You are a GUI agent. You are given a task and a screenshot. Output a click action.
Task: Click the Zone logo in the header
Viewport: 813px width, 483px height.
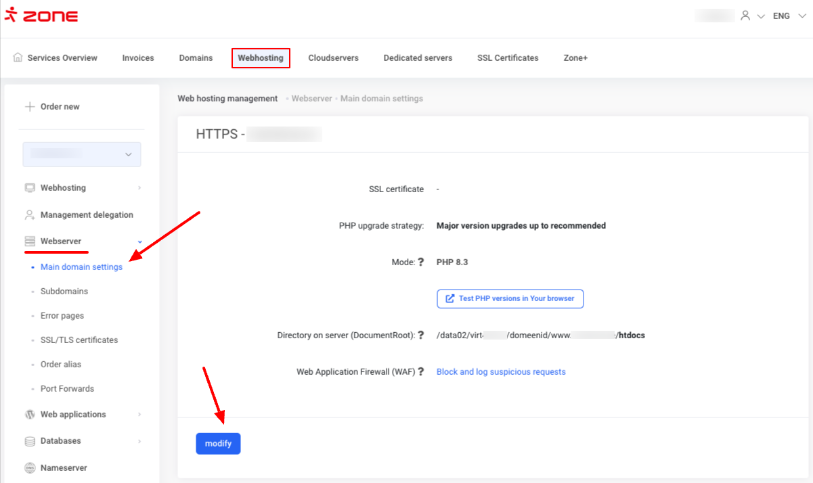(41, 16)
